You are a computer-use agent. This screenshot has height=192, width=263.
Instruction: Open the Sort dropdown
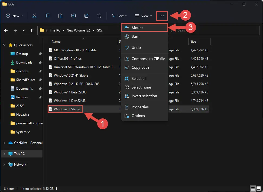pos(119,16)
